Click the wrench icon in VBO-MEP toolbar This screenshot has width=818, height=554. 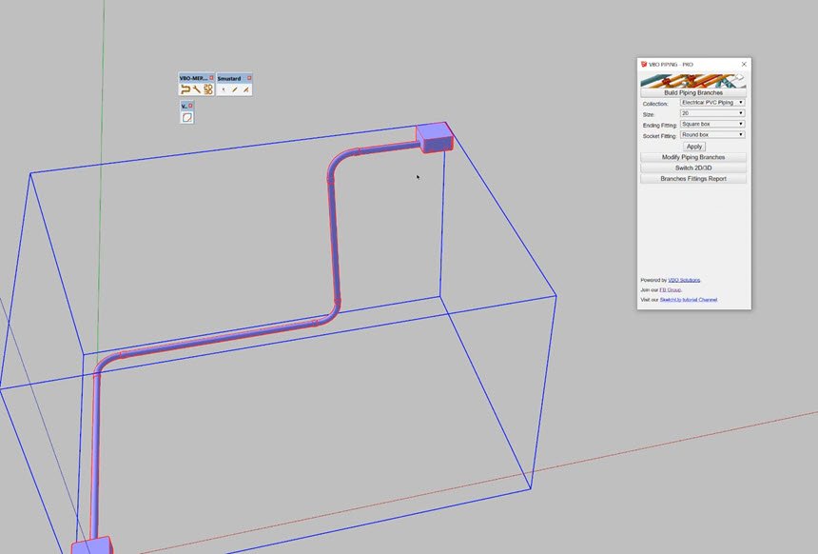197,89
